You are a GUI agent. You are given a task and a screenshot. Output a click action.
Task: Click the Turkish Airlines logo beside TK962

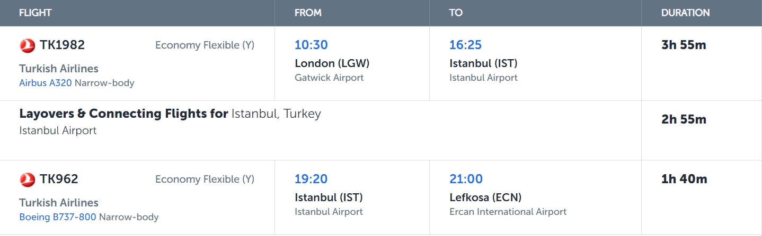(x=27, y=180)
